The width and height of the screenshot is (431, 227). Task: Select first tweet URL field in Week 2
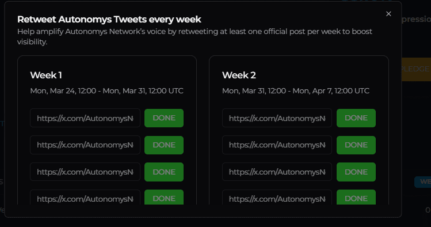277,118
